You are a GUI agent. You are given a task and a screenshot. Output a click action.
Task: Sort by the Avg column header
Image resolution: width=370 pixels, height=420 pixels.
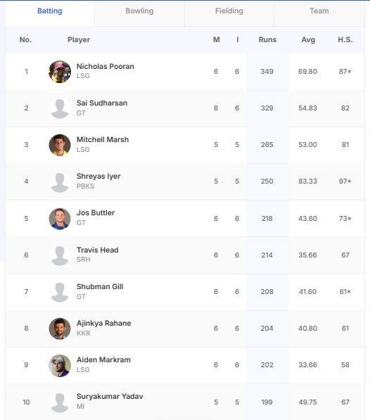308,39
